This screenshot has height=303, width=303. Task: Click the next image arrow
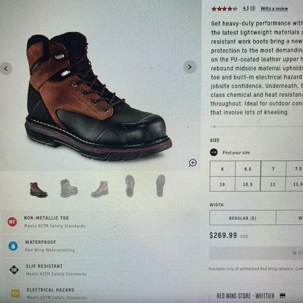click(190, 67)
